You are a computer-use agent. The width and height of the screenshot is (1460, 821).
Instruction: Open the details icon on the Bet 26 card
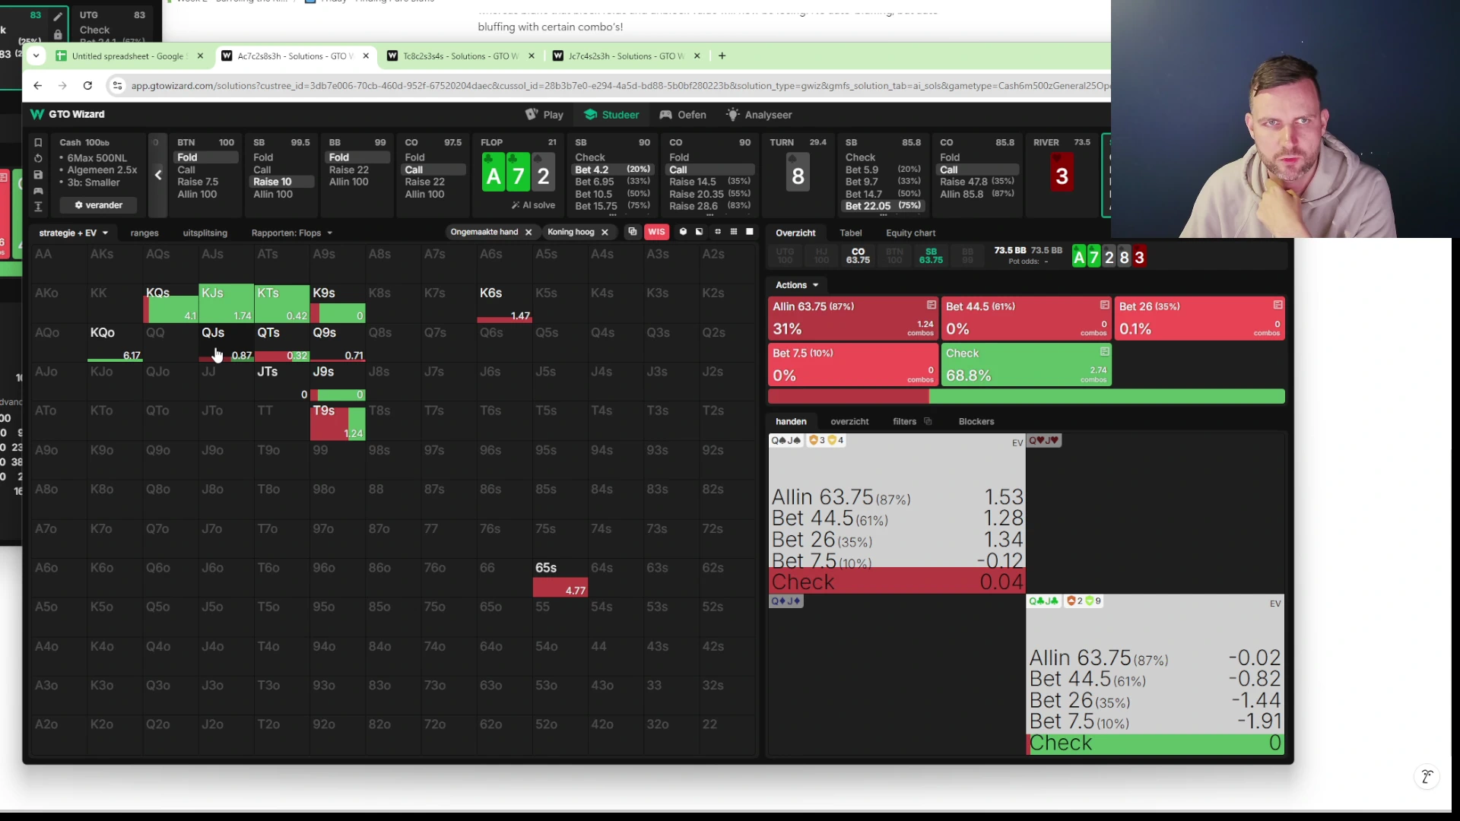[1277, 305]
